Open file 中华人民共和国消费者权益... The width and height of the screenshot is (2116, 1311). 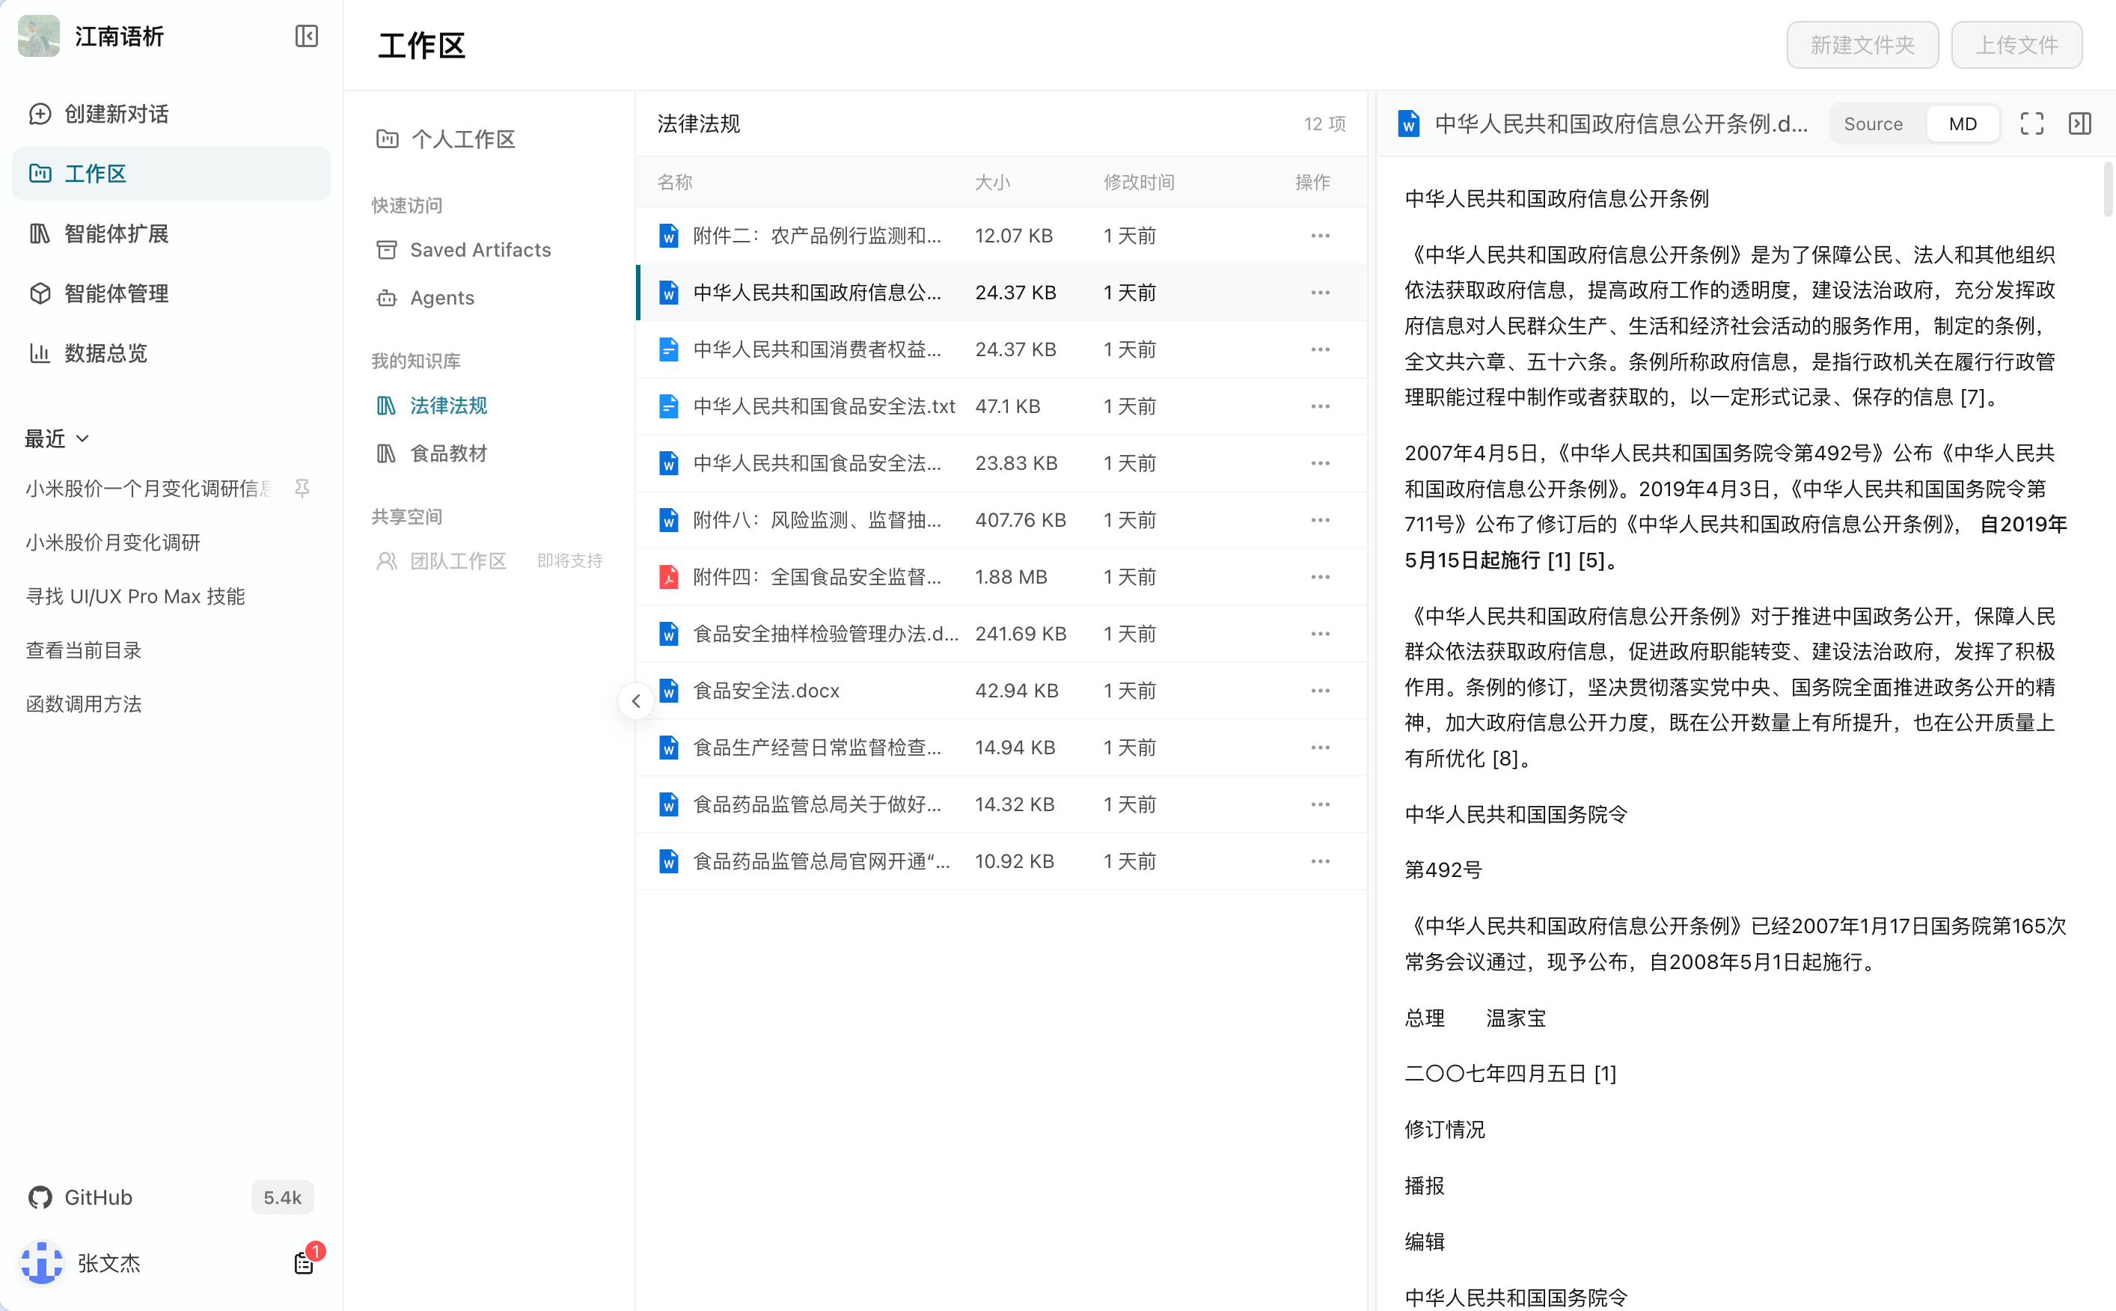pos(816,349)
